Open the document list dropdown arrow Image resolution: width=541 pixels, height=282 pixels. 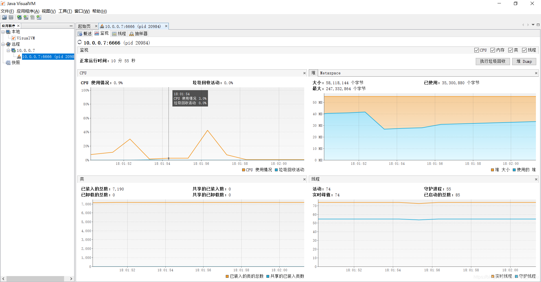pyautogui.click(x=533, y=25)
